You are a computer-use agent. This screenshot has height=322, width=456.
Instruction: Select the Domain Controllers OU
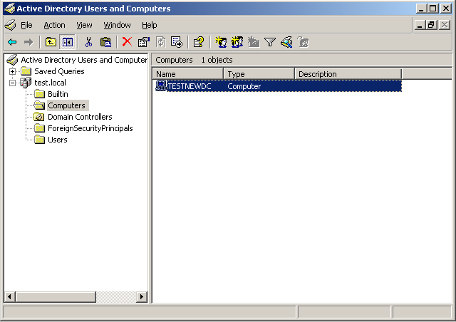coord(80,117)
